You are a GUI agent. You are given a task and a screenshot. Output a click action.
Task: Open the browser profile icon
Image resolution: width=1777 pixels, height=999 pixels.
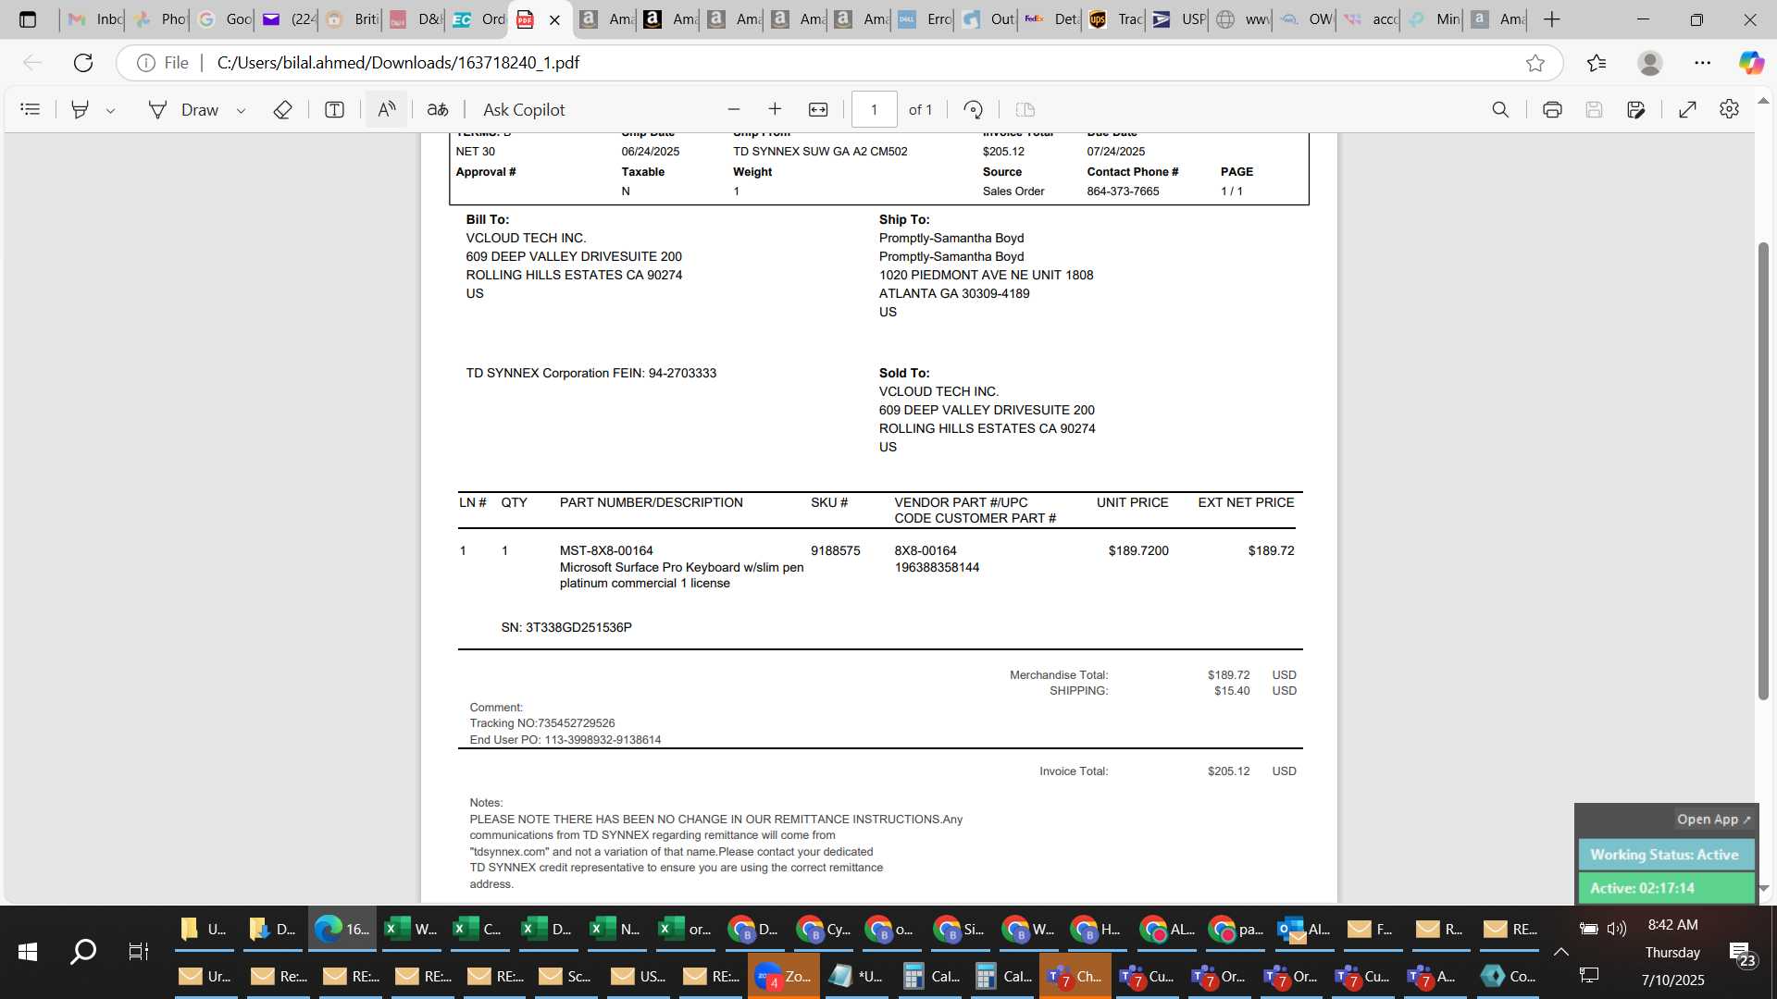click(1649, 62)
